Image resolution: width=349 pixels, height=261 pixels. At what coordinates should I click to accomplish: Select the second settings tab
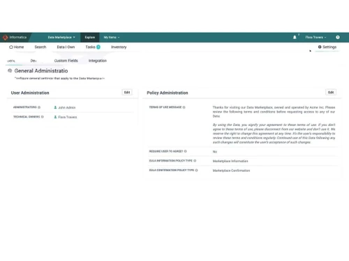[x=34, y=61]
